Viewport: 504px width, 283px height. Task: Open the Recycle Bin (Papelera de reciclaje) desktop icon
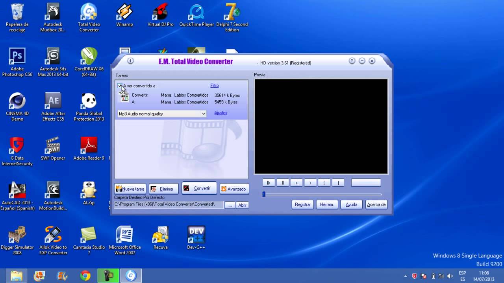[x=17, y=18]
